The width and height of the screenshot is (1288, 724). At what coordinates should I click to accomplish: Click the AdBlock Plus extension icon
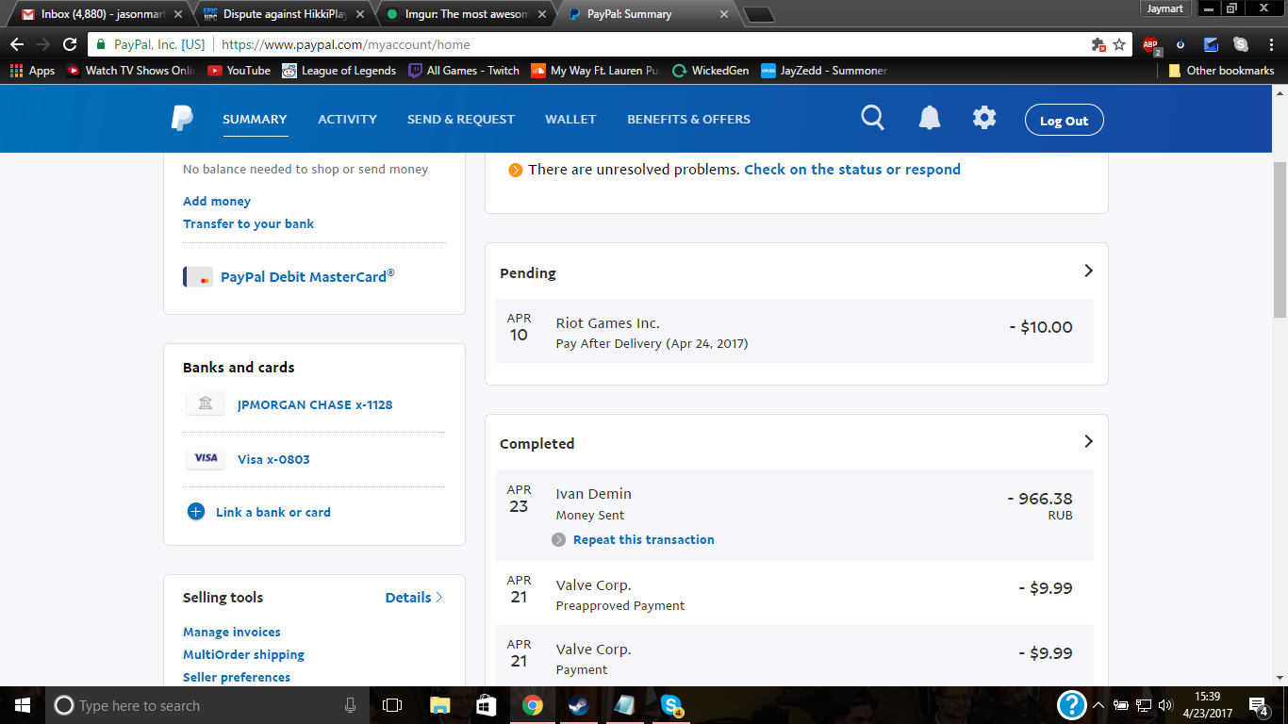pyautogui.click(x=1150, y=44)
